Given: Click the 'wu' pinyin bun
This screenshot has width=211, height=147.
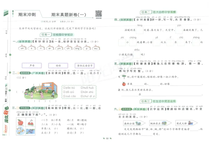Looking at the screenshot, I should tap(96, 48).
